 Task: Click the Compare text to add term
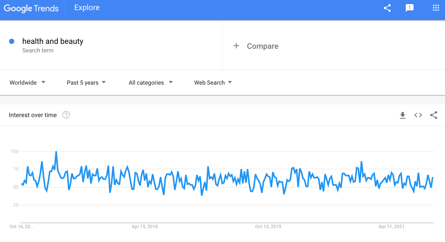(263, 46)
